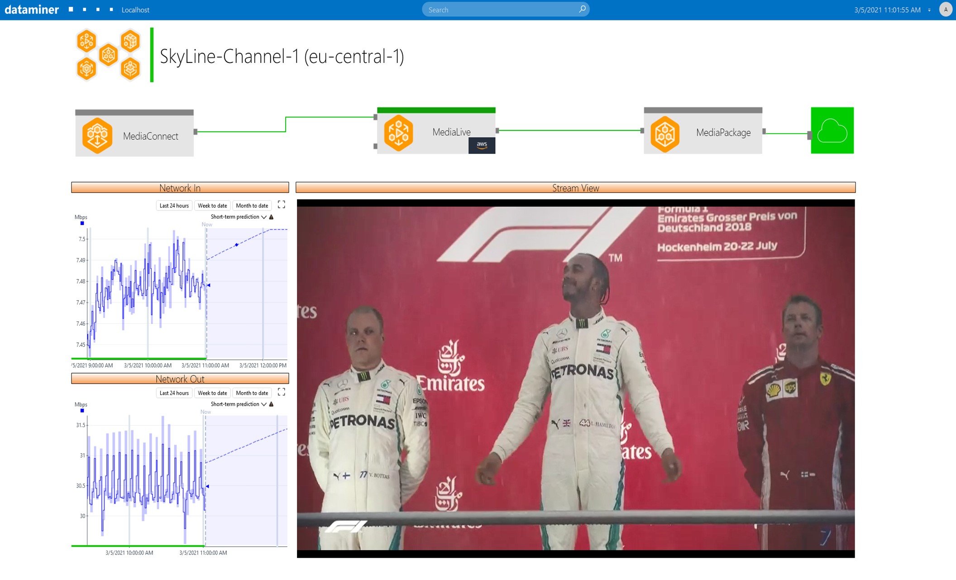Click into the Search field

[498, 10]
